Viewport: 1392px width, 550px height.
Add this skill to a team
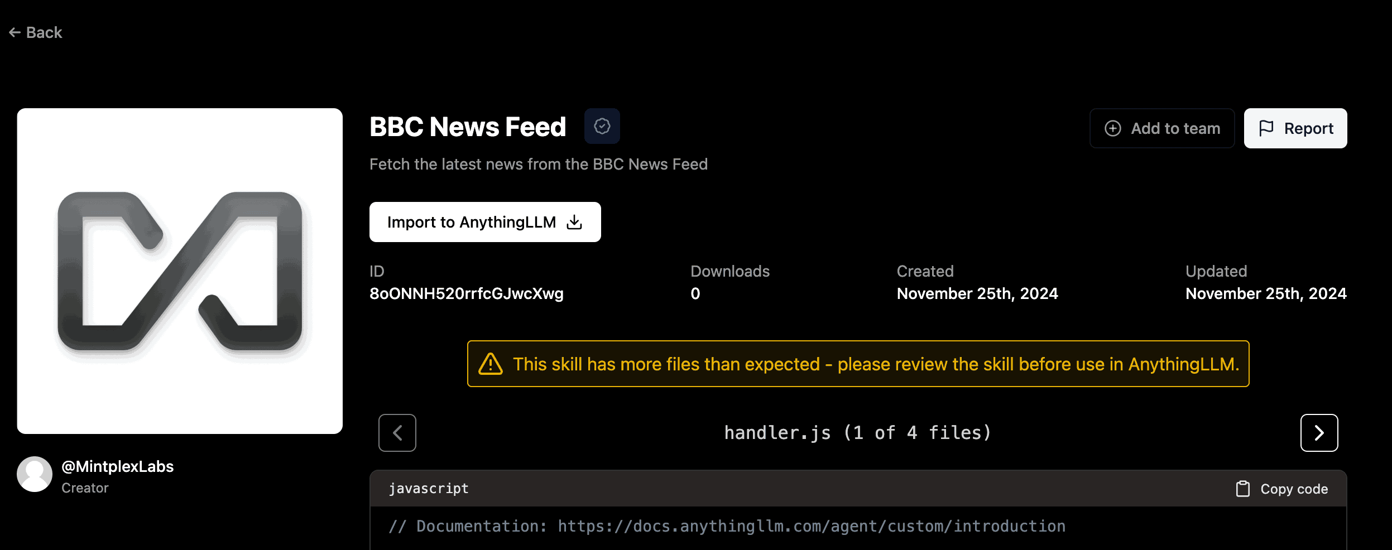click(x=1162, y=128)
